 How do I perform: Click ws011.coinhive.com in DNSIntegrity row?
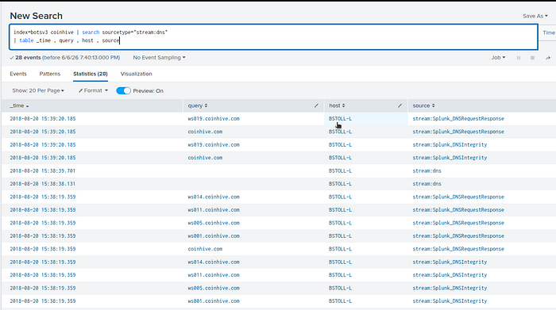214,275
